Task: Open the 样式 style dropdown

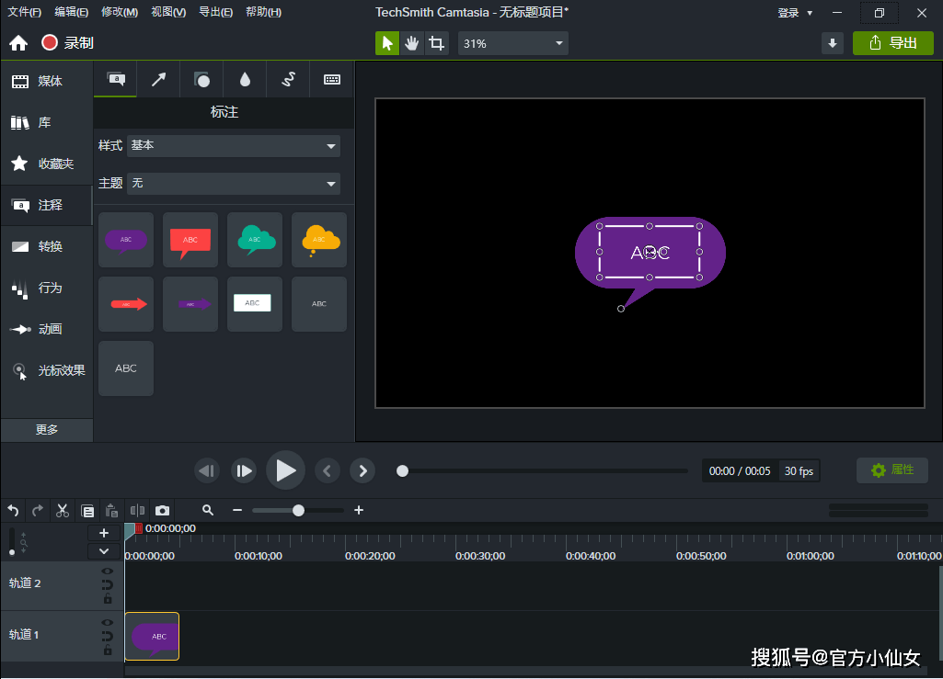Action: point(234,146)
